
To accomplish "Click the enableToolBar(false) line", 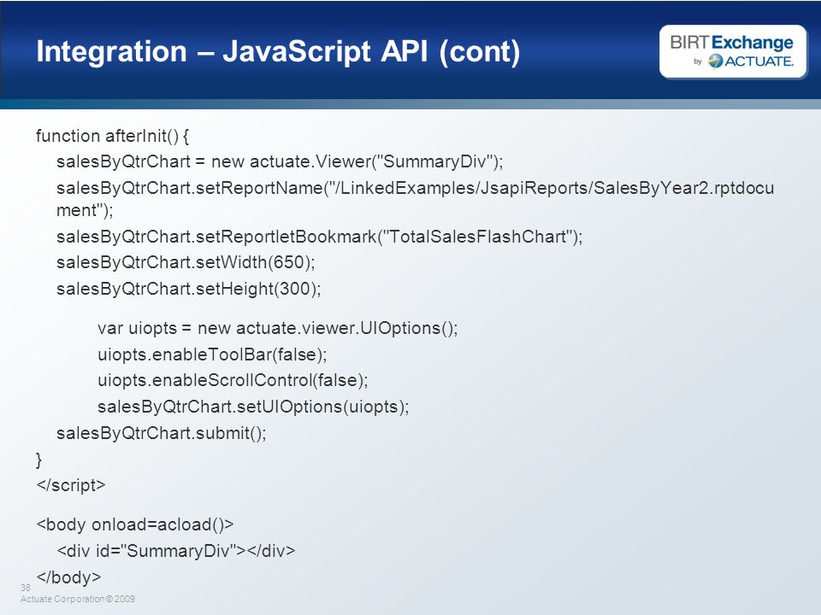I will 212,354.
